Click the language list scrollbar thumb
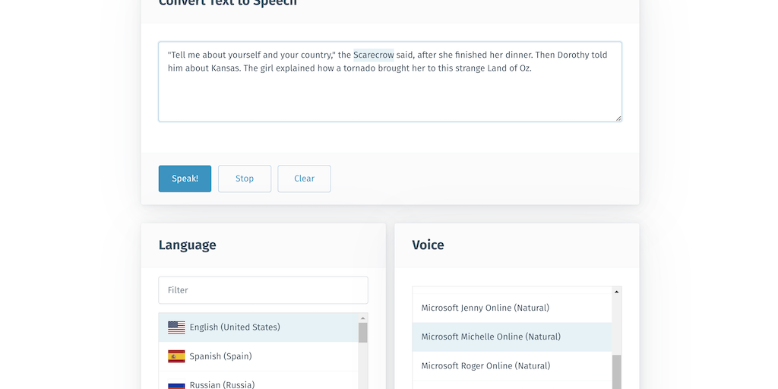 (363, 333)
